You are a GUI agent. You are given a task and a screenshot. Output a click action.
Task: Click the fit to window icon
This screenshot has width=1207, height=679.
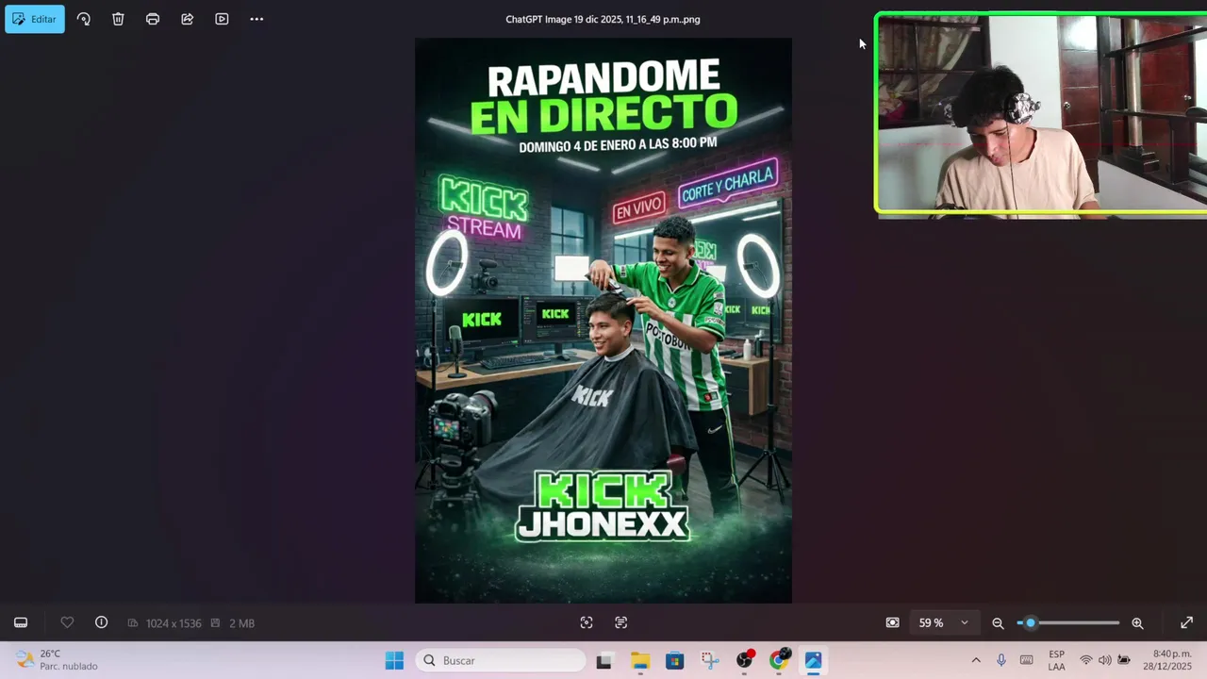[892, 622]
